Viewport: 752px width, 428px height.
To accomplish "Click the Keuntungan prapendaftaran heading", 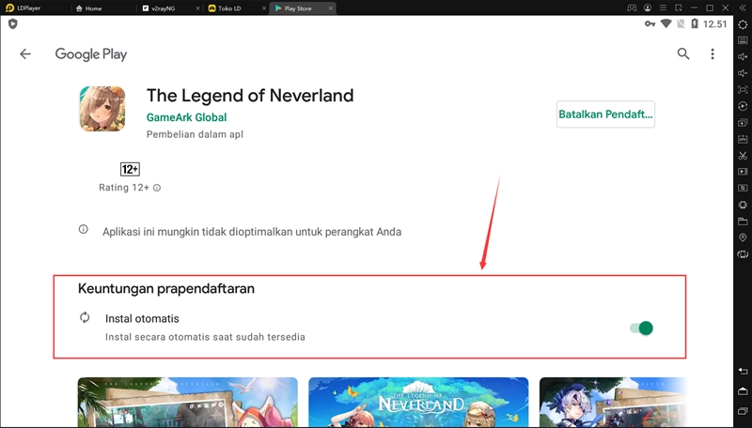I will 166,289.
